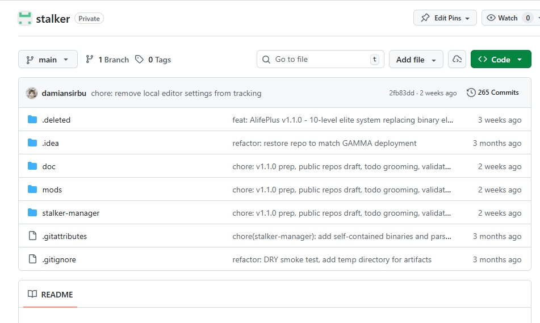Click the Private visibility badge
Image resolution: width=540 pixels, height=323 pixels.
89,19
